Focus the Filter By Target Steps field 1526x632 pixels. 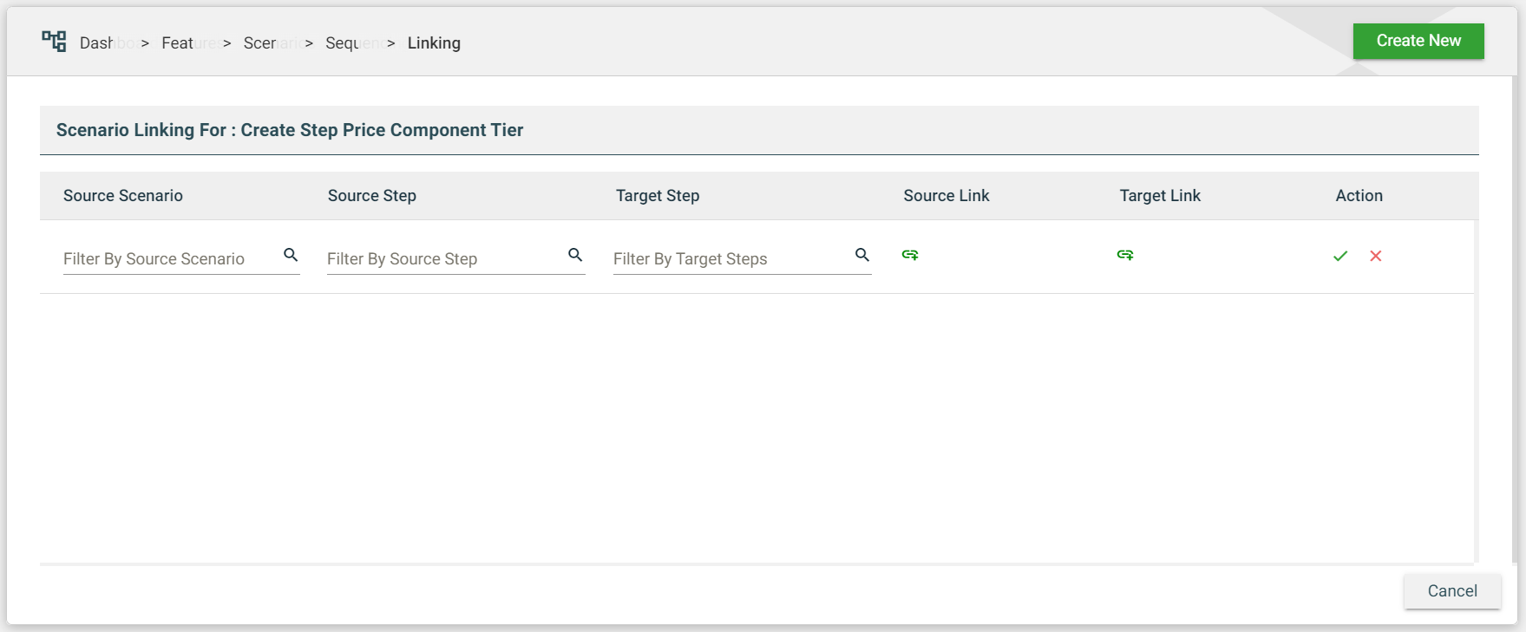coord(729,259)
